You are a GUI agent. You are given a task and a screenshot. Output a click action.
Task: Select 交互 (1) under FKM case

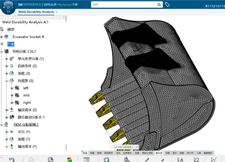tap(24, 132)
